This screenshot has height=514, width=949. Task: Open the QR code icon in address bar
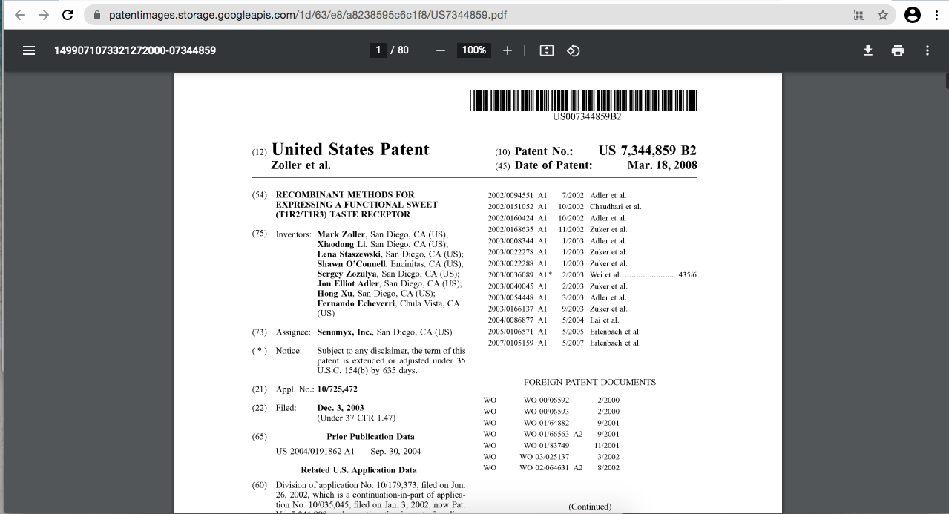[x=859, y=15]
